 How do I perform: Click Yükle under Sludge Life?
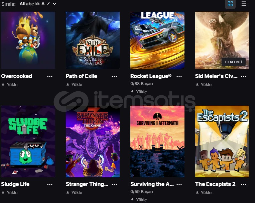point(10,192)
